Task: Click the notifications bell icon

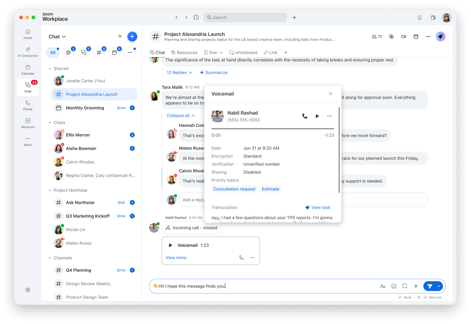Action: tap(419, 18)
